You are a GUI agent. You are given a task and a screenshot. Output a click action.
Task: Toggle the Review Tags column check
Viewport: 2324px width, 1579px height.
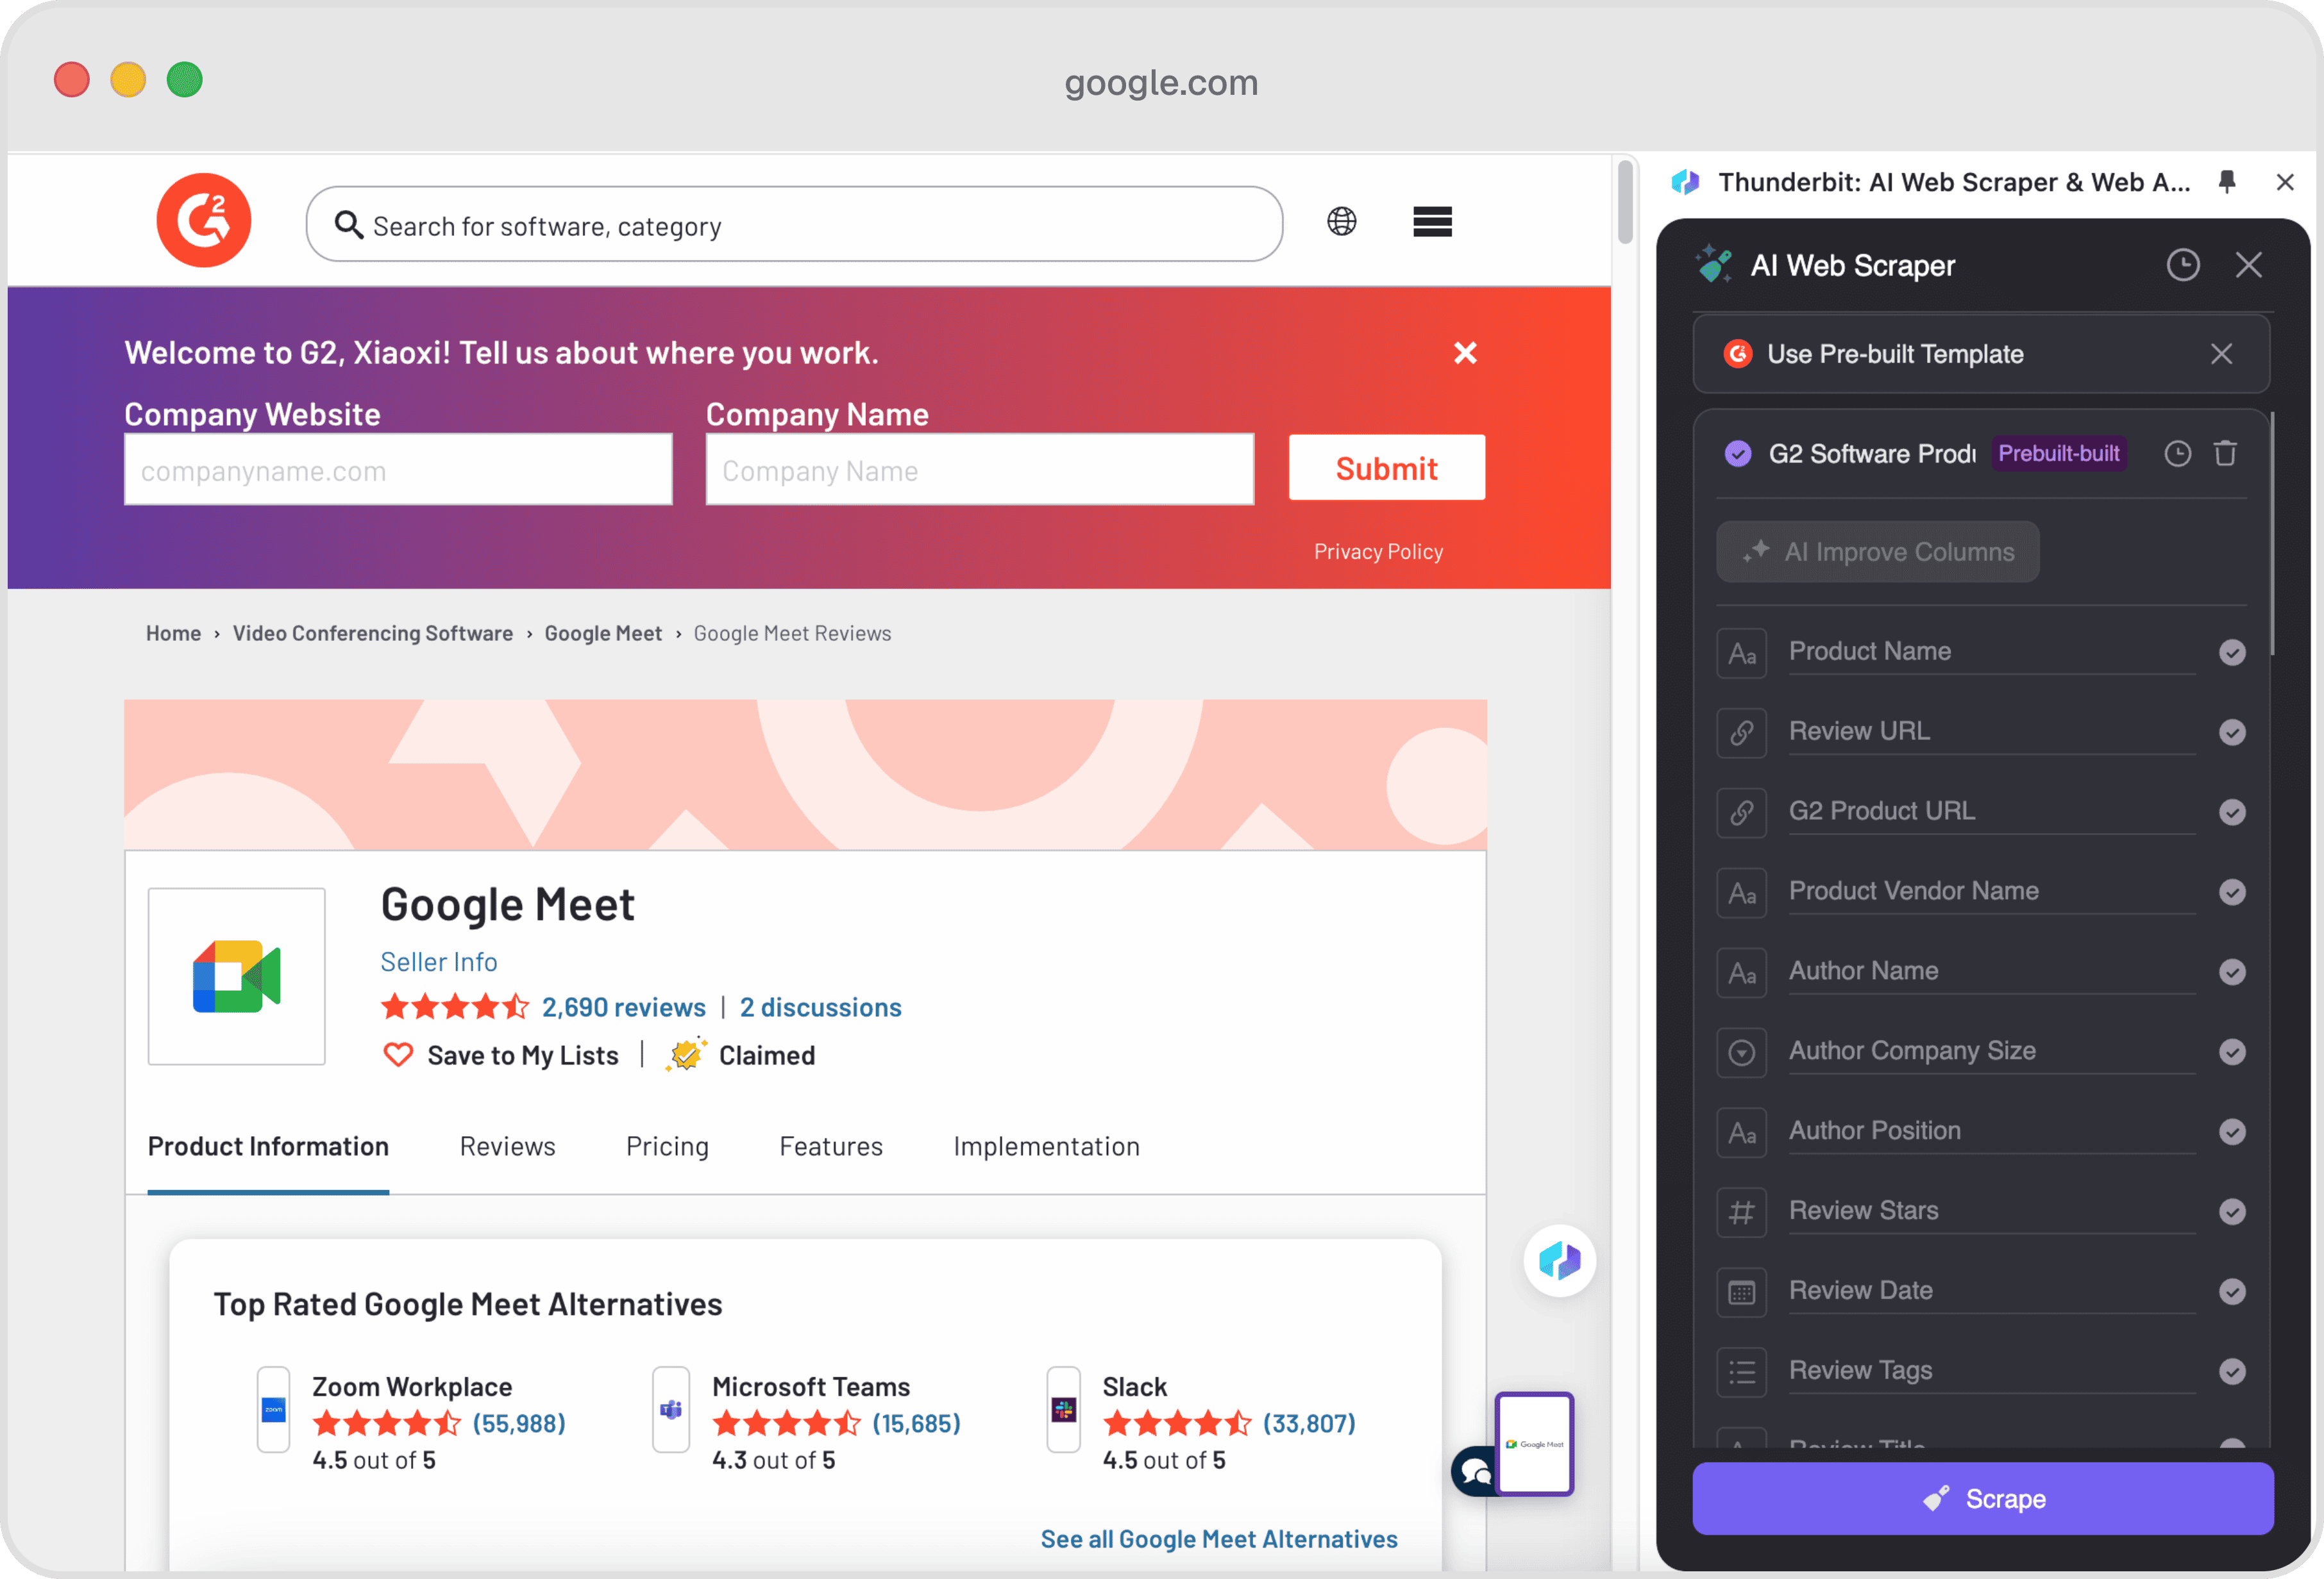(2232, 1372)
